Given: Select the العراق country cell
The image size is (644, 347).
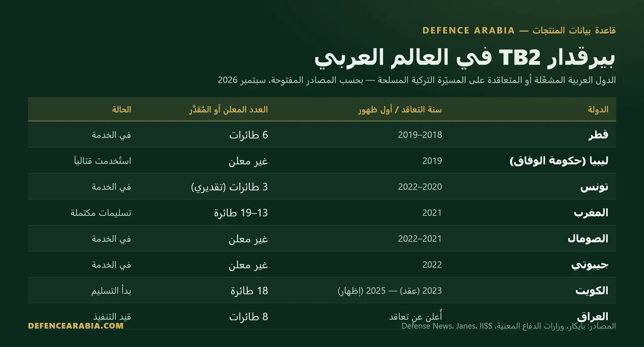Looking at the screenshot, I should pyautogui.click(x=592, y=316).
